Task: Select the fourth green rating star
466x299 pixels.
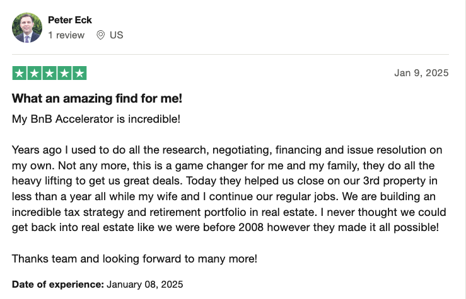Action: click(64, 73)
